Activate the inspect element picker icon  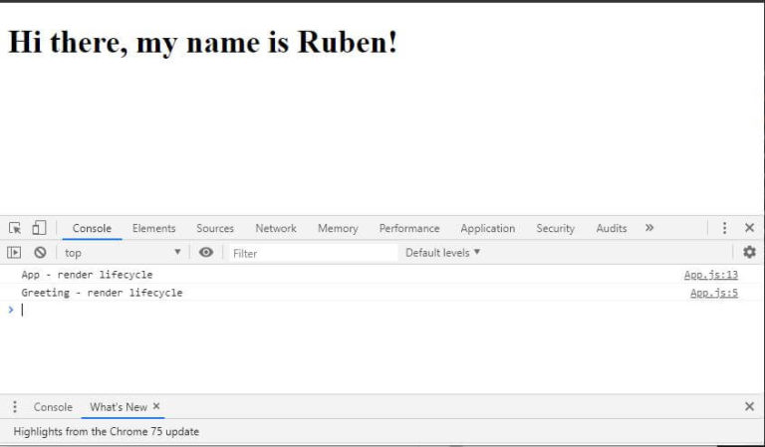point(15,228)
